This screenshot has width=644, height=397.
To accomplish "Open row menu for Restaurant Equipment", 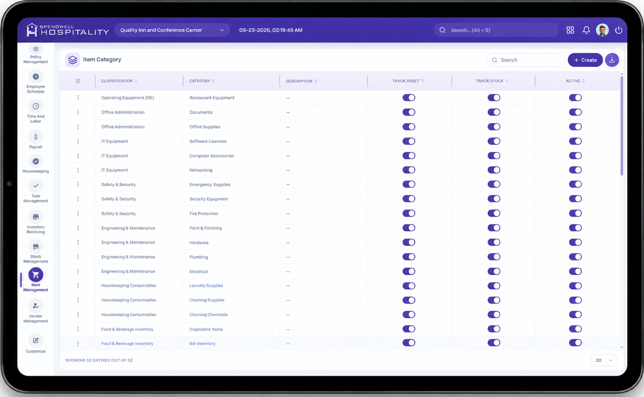I will pos(78,98).
